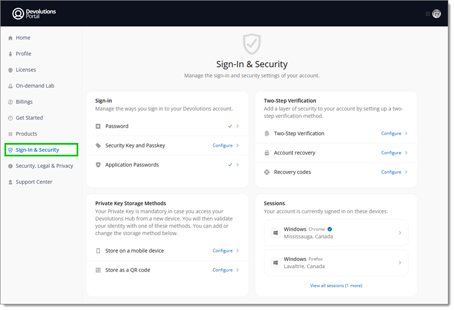Expand the Recovery codes chevron
Viewport: 454px width, 310px height.
(x=406, y=172)
